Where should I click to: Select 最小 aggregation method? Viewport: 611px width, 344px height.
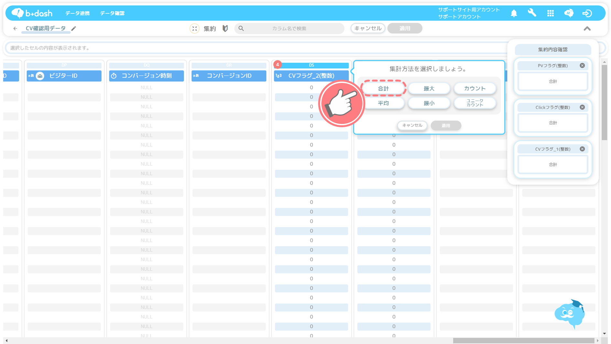click(429, 103)
